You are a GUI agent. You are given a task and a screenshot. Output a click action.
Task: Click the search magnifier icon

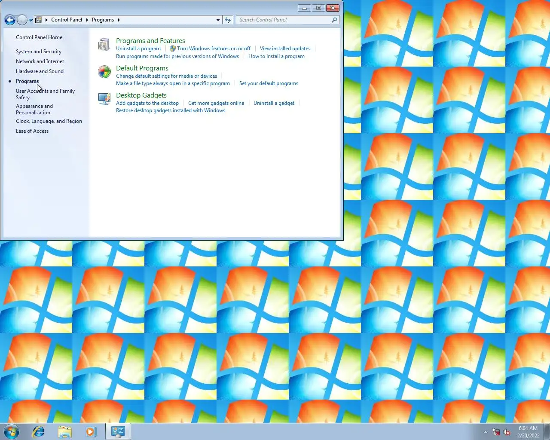tap(334, 20)
